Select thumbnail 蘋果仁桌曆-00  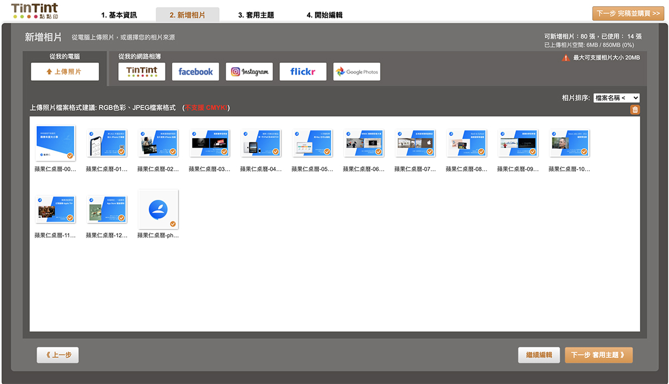(x=55, y=144)
